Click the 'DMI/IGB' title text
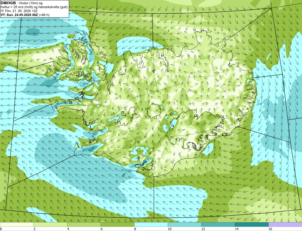 pyautogui.click(x=8, y=3)
